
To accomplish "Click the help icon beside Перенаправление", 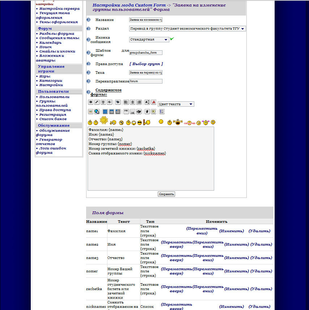I will point(89,81).
